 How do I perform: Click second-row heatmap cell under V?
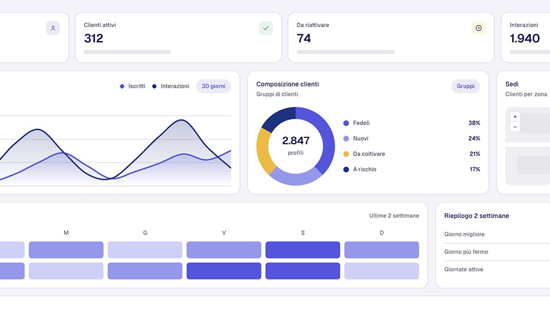224,271
